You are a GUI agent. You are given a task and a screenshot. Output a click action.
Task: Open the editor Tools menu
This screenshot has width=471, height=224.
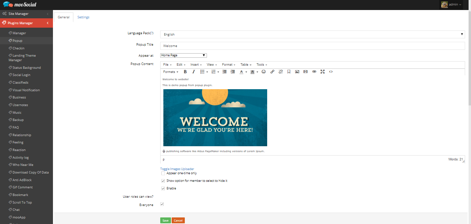[262, 65]
